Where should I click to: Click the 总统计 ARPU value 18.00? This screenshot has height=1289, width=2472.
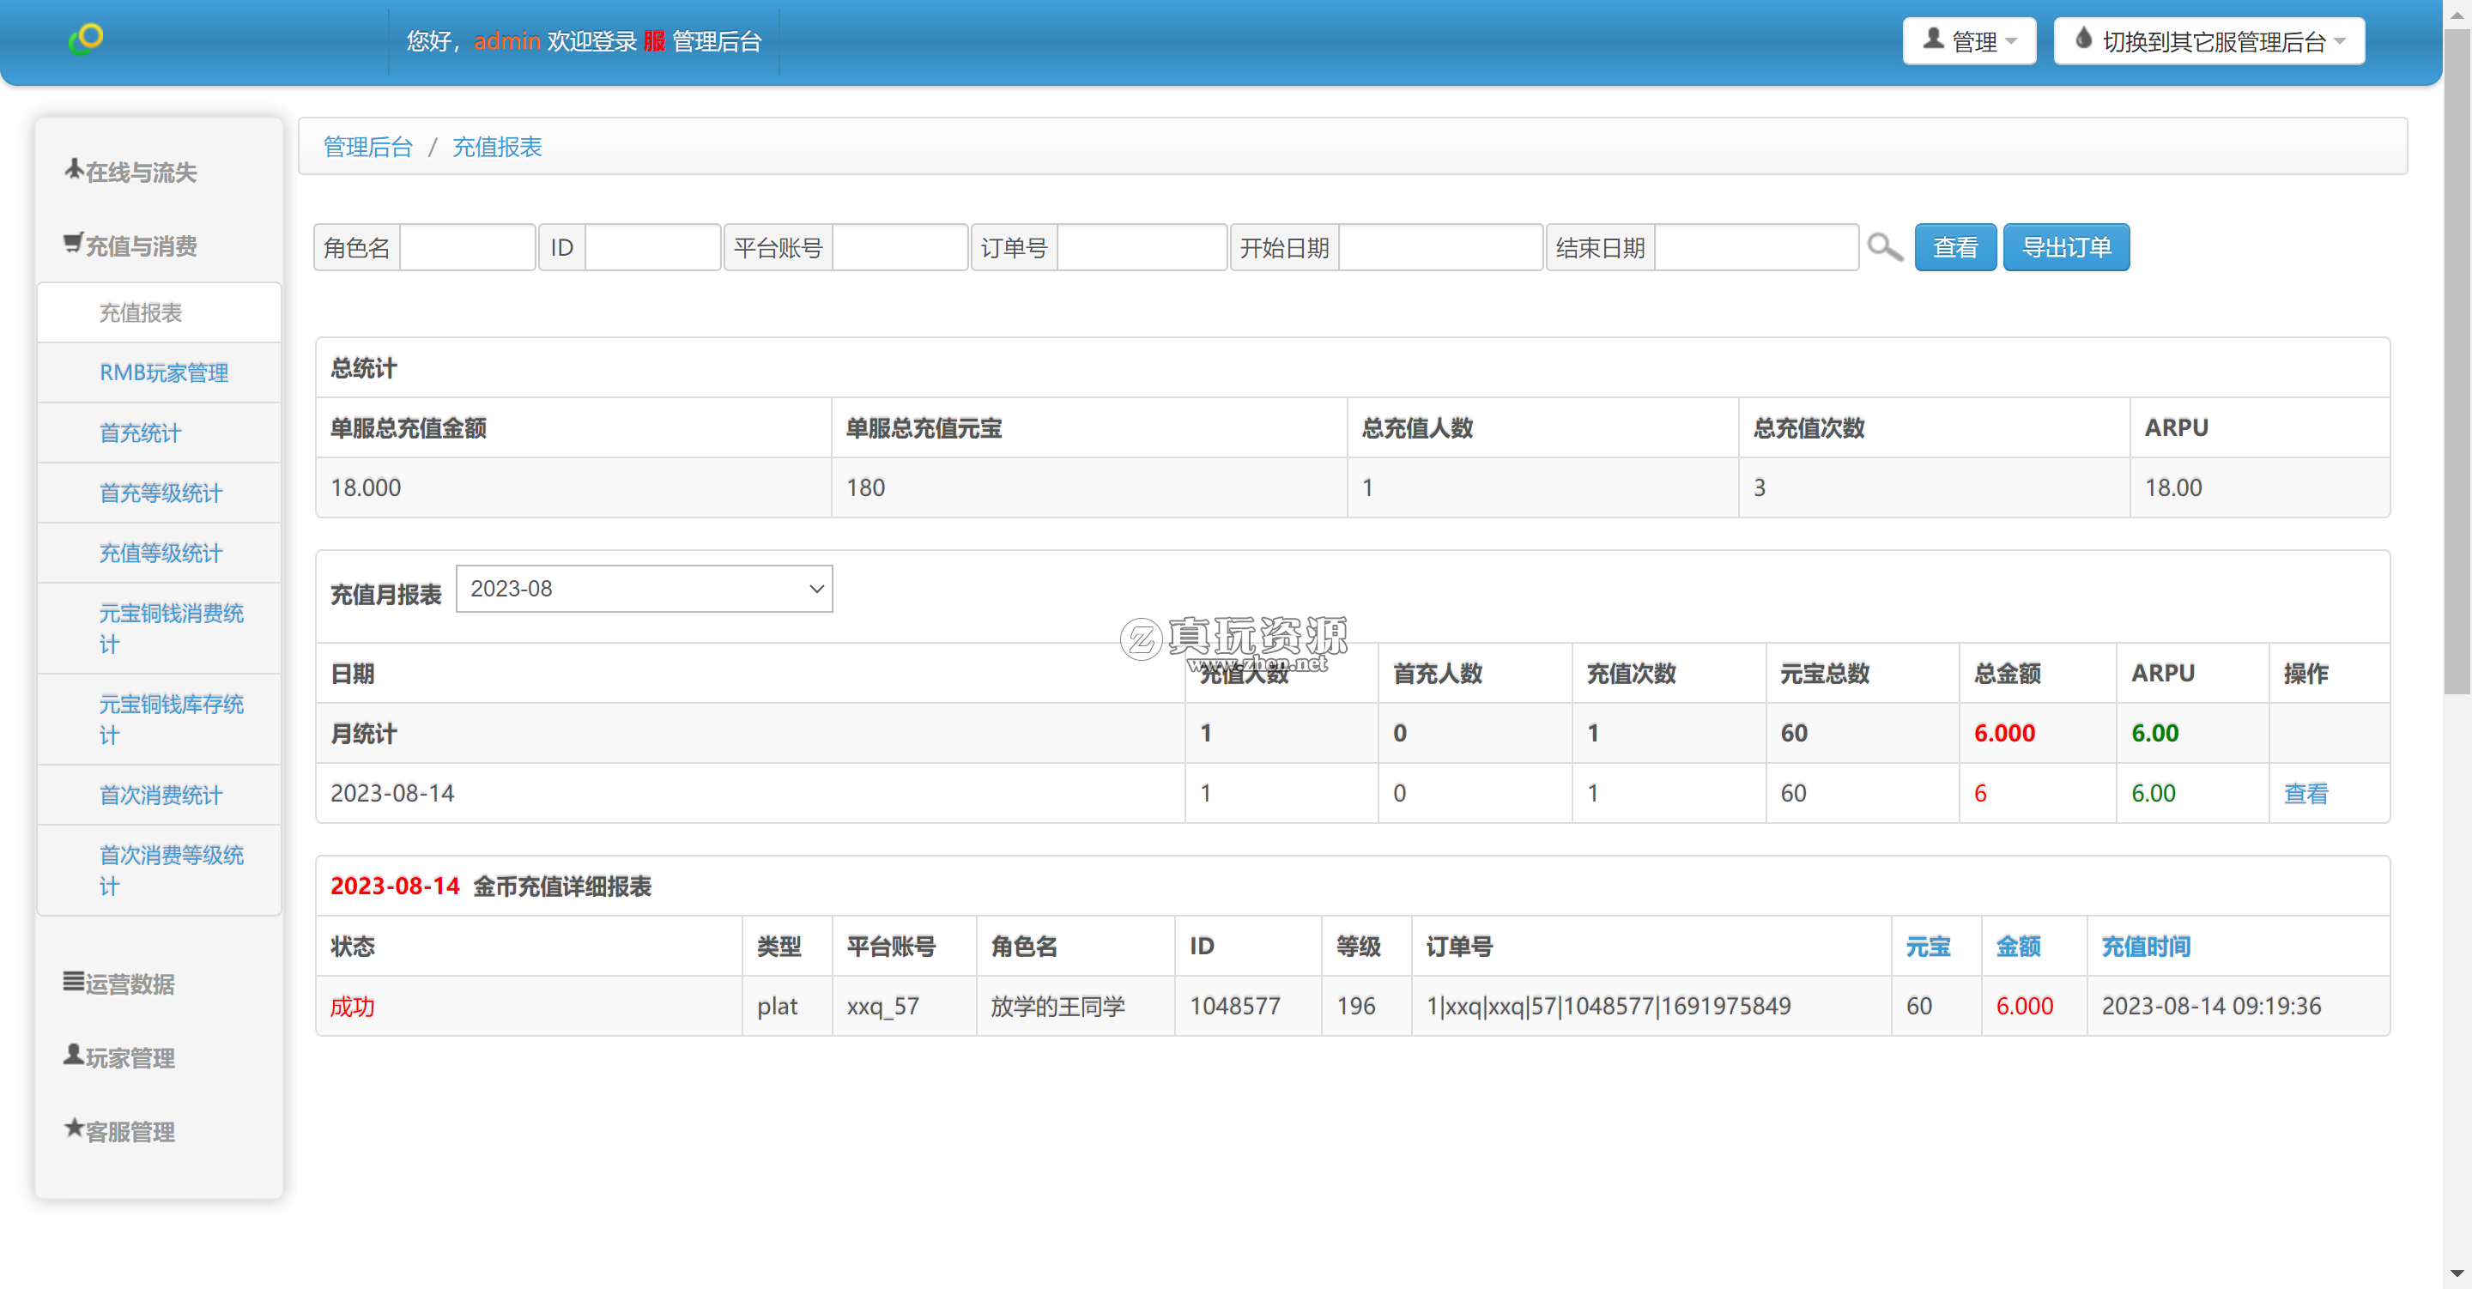pyautogui.click(x=2173, y=487)
